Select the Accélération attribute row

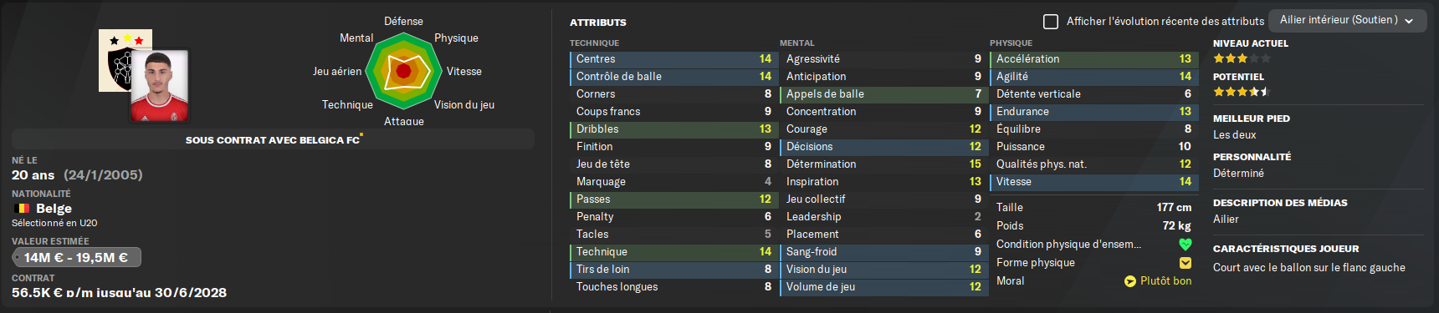tap(1093, 59)
